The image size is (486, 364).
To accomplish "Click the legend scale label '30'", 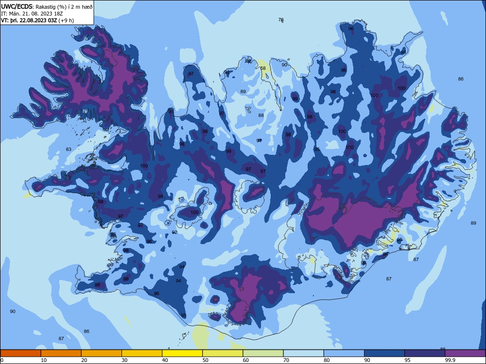I will (x=124, y=360).
